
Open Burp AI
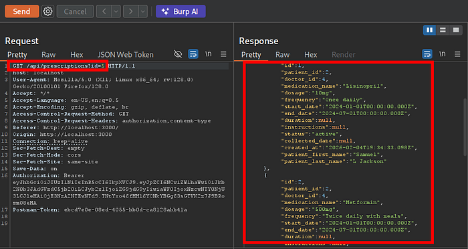(x=181, y=11)
